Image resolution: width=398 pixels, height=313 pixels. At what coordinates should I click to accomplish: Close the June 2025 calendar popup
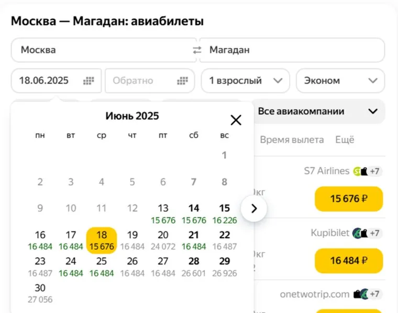coord(236,120)
